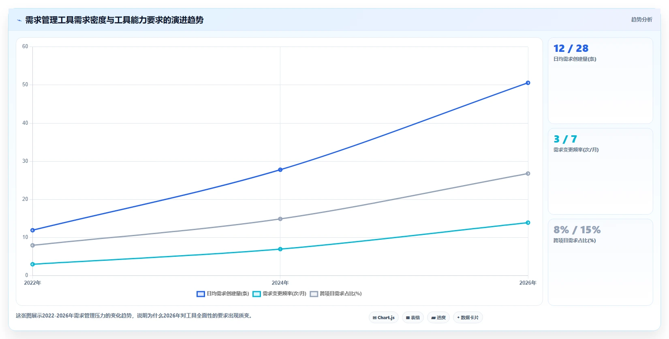The image size is (669, 339).
Task: Click the gray data point at 2024年
Action: 280,219
